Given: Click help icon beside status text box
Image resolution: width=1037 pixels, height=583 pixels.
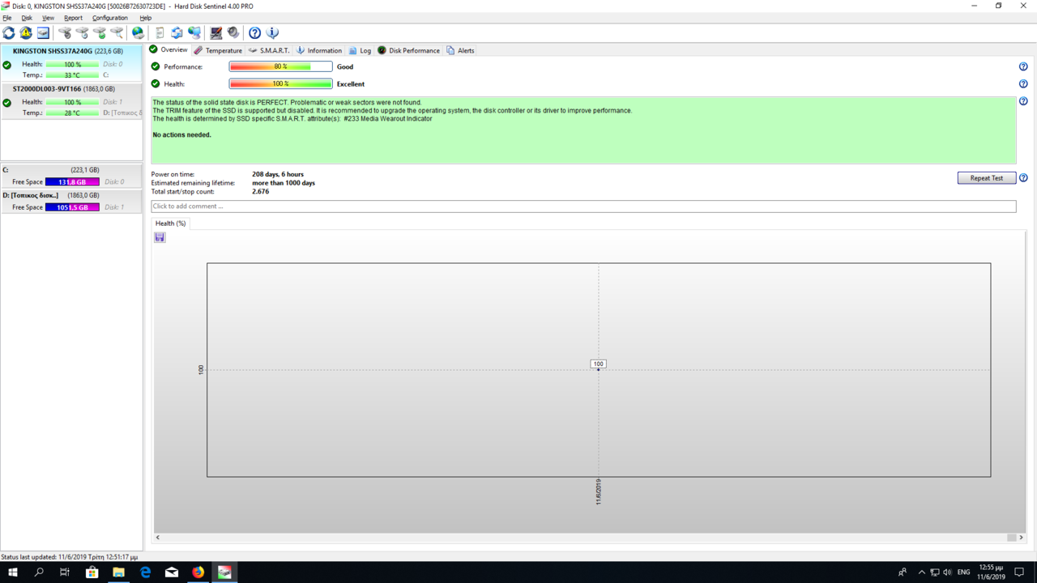Looking at the screenshot, I should tap(1023, 101).
